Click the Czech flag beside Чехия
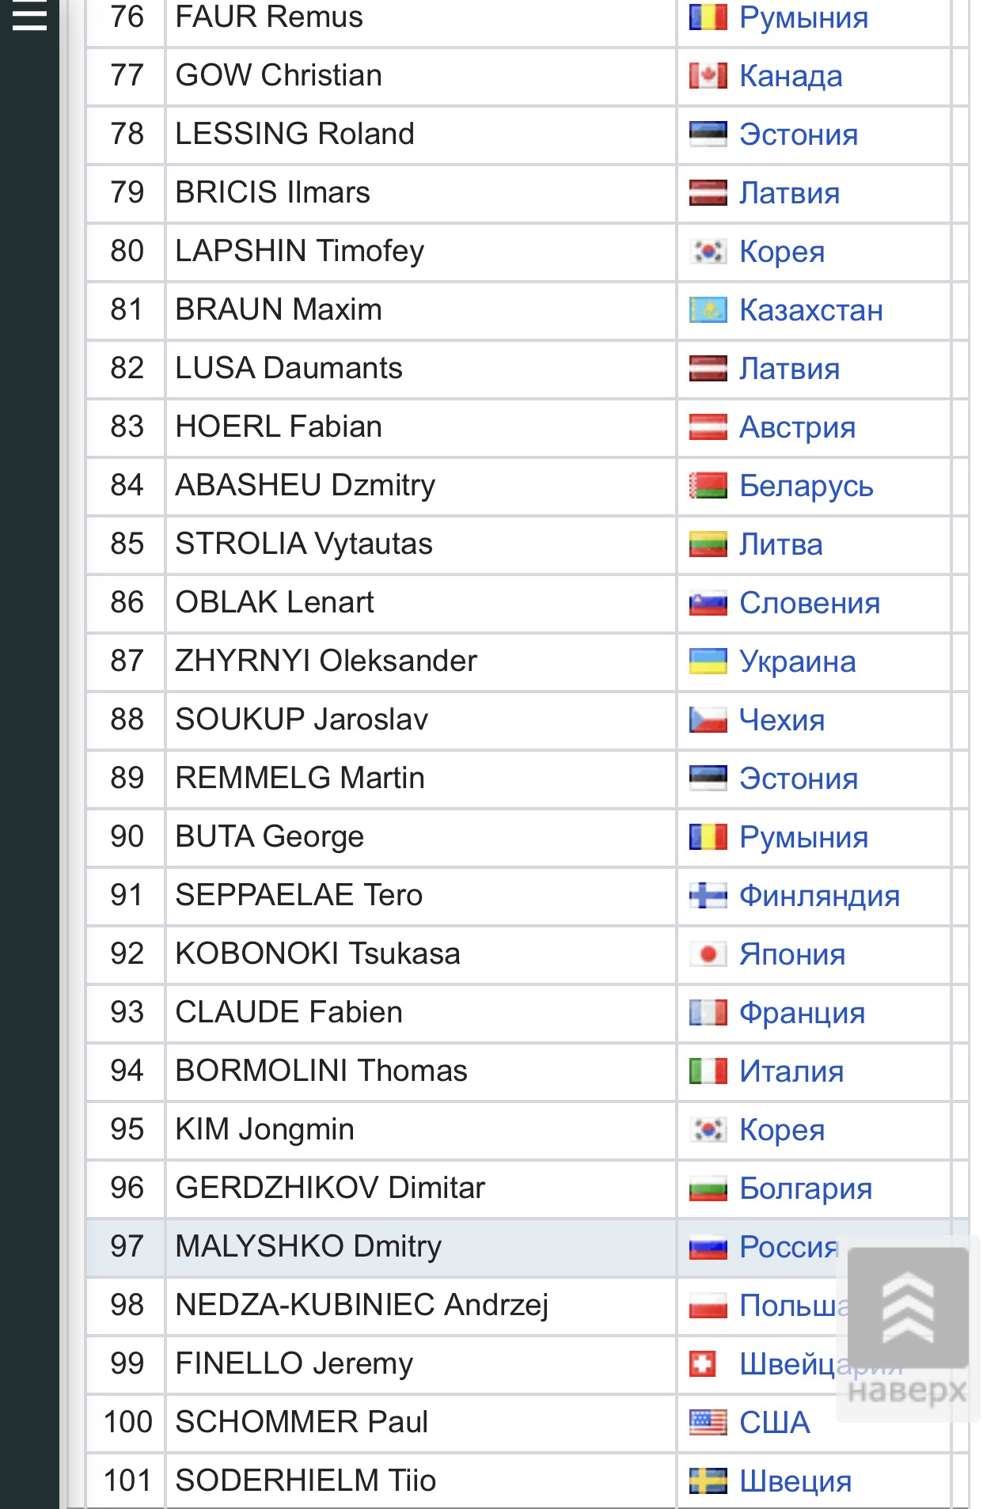This screenshot has height=1509, width=983. tap(708, 720)
